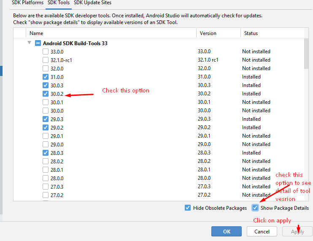Click 'Not installed' status of 30.0.0
The width and height of the screenshot is (313, 241).
click(x=256, y=111)
